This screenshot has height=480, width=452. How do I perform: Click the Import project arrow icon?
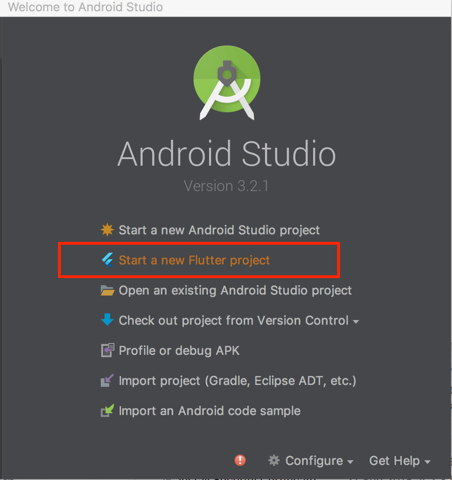107,380
